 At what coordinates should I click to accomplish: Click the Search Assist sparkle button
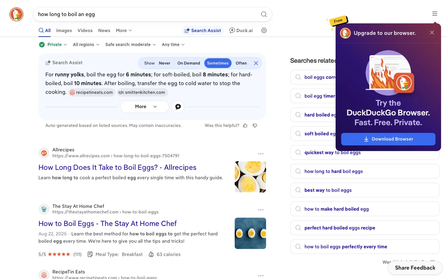(x=203, y=30)
